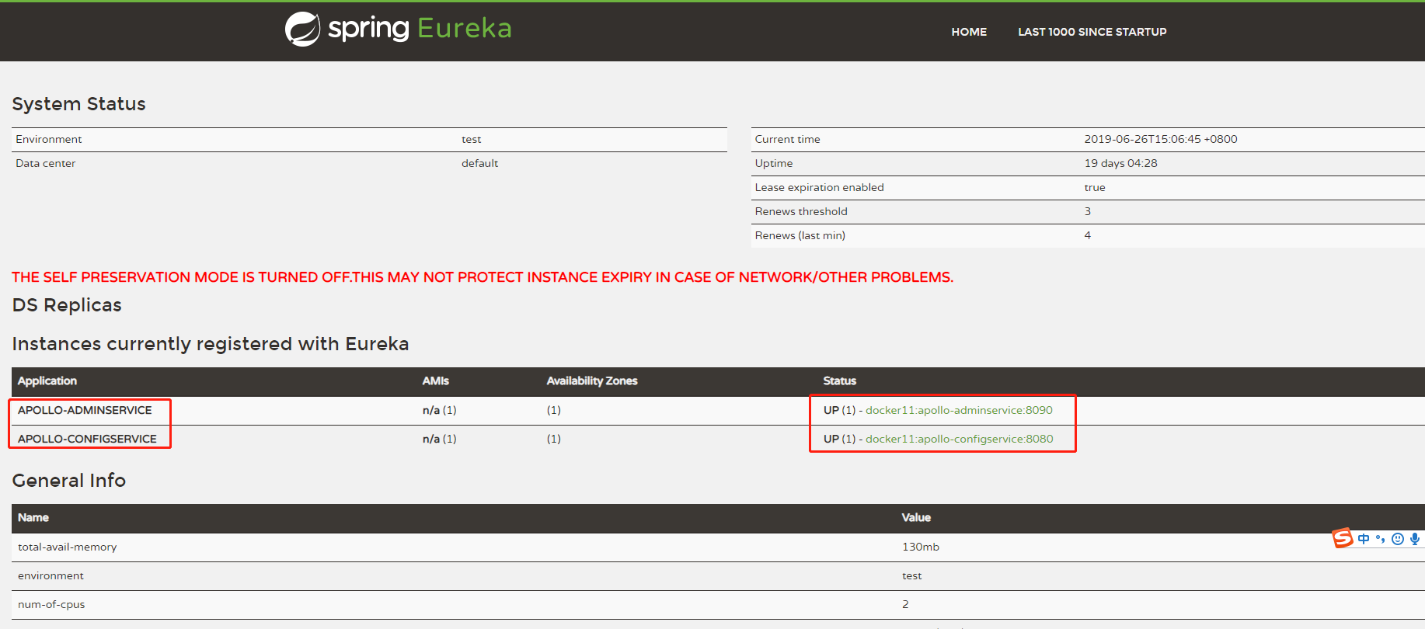Select the Renews threshold value 3
This screenshot has height=629, width=1425.
point(1088,211)
